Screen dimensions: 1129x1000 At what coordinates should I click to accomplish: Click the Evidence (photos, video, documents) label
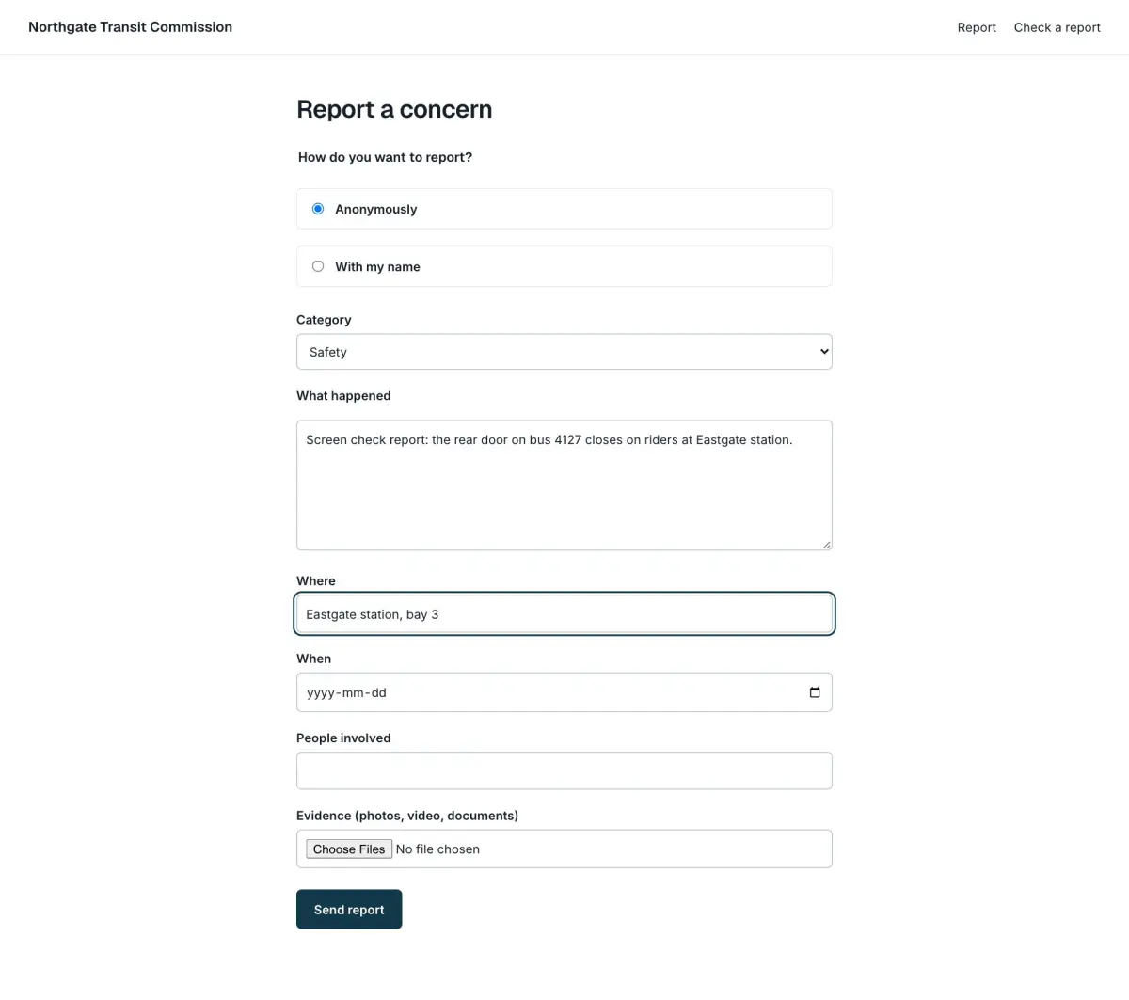pos(407,816)
